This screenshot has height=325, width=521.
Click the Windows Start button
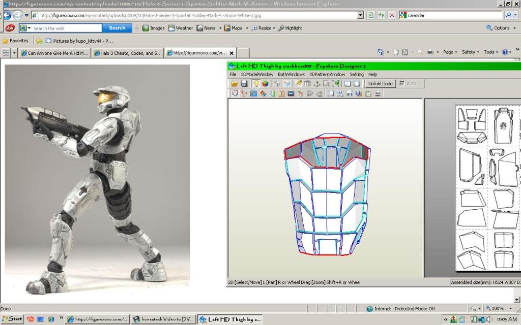point(12,319)
